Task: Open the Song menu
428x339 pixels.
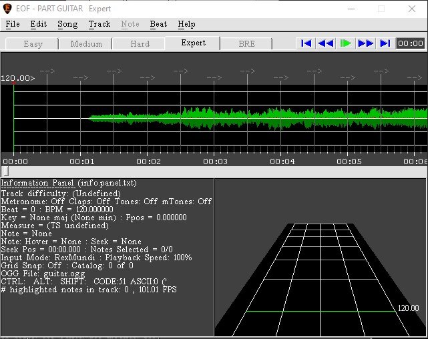Action: click(x=67, y=24)
